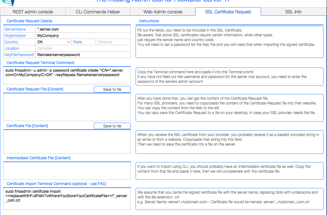Click the Certificate Request Terminal Command box
The image size is (327, 215).
(x=67, y=75)
